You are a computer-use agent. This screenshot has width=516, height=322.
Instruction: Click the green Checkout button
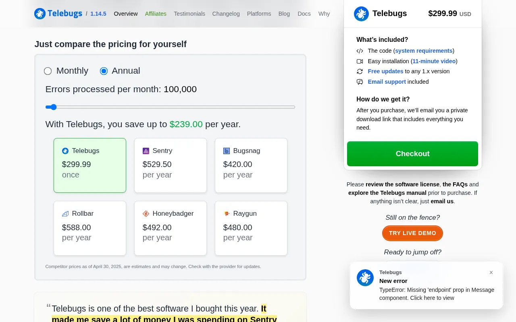[x=412, y=154]
